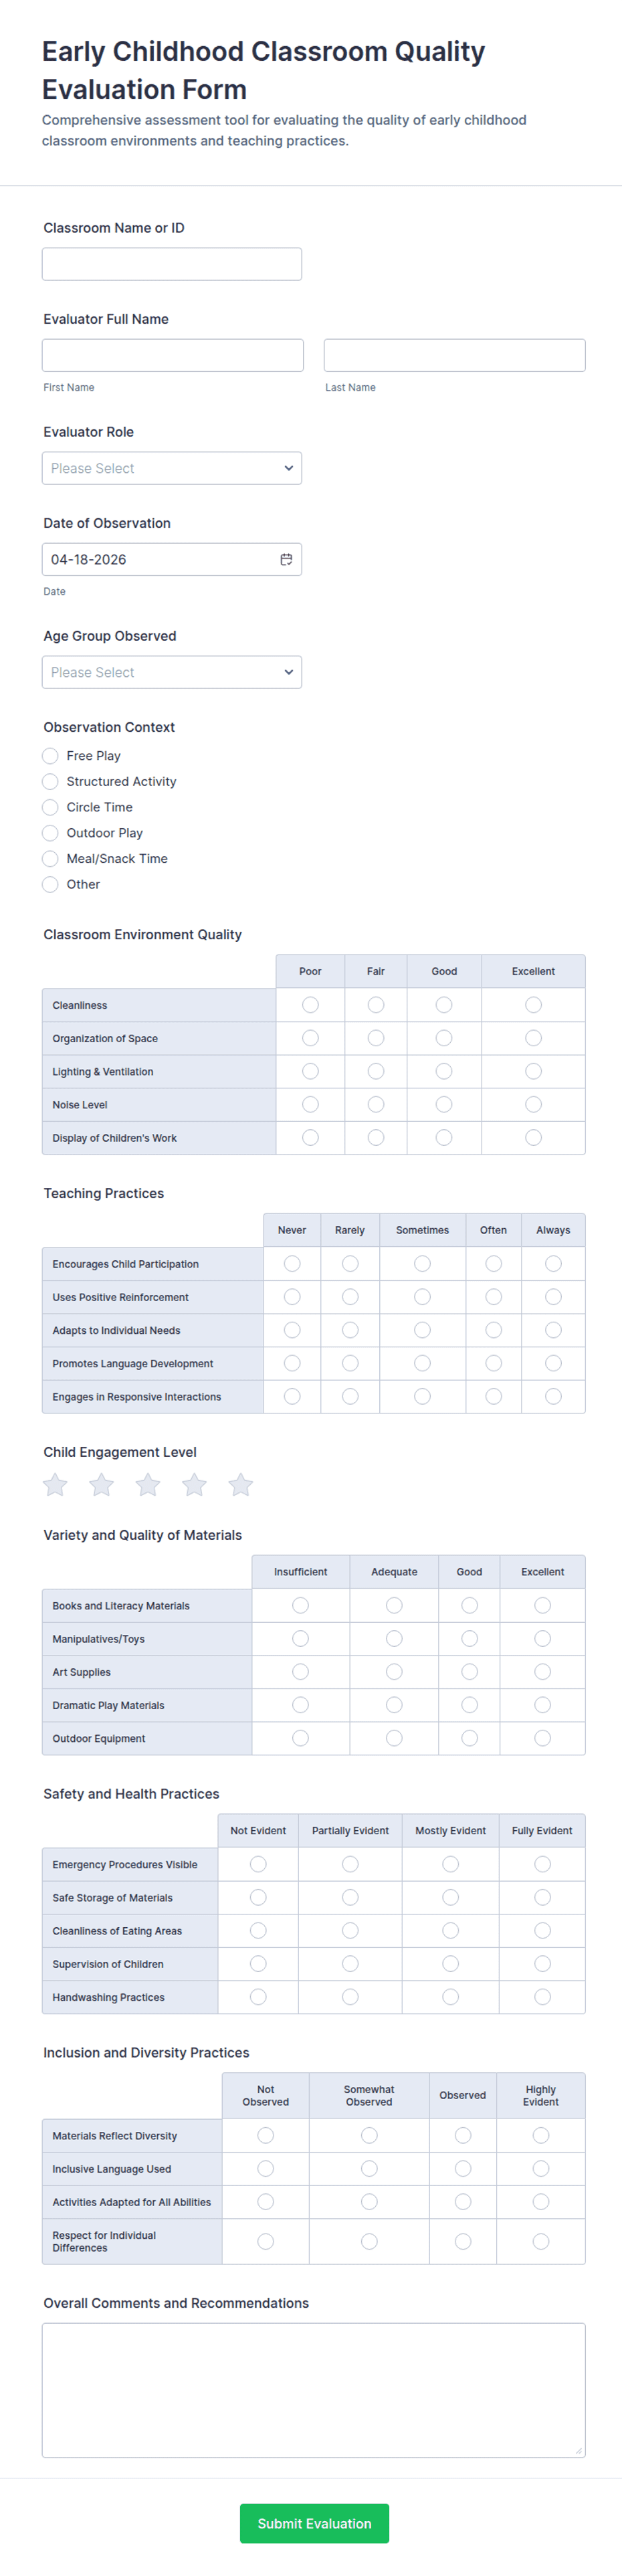Choose the fourth engagement star

click(x=194, y=1485)
